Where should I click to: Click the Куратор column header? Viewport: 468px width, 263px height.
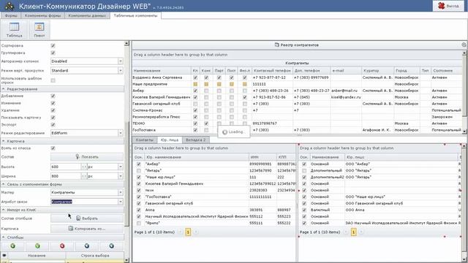pyautogui.click(x=377, y=71)
